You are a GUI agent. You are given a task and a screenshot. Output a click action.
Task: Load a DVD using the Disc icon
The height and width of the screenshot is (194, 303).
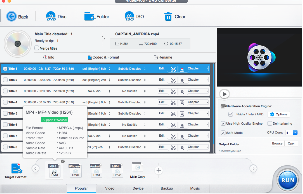pyautogui.click(x=51, y=16)
